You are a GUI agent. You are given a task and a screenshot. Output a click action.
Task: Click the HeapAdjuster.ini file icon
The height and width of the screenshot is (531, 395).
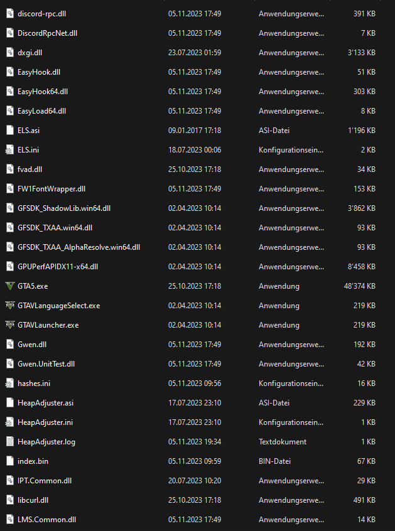pos(10,422)
